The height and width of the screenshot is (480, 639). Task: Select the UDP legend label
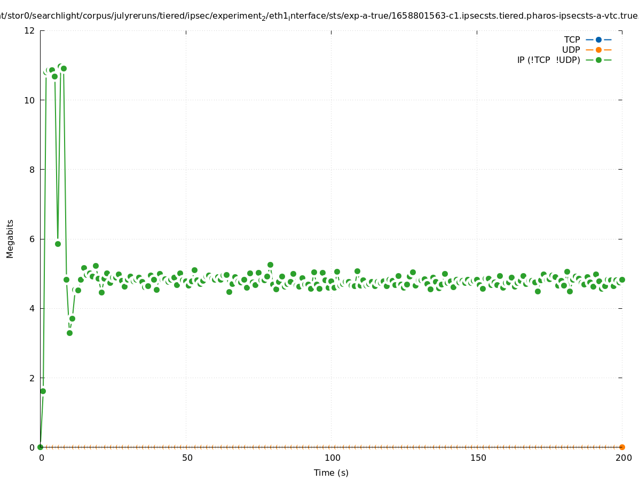point(571,50)
